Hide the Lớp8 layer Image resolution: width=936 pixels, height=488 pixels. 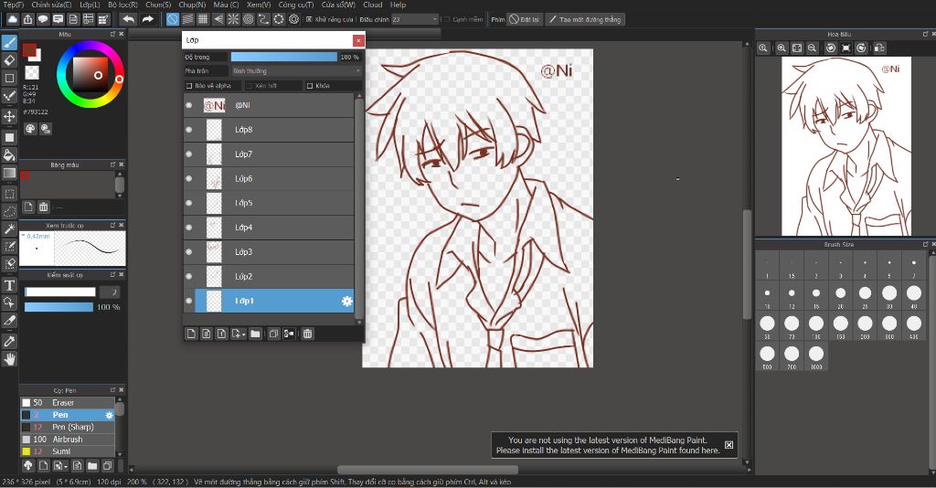tap(188, 130)
